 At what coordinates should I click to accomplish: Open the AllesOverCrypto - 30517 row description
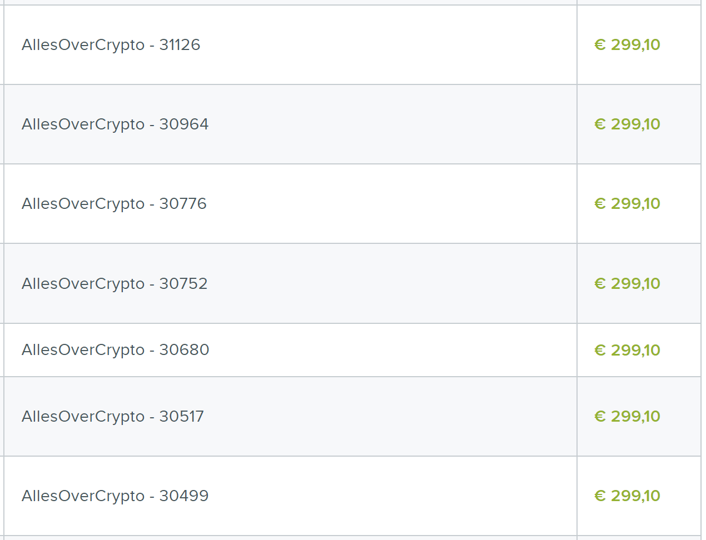(x=113, y=416)
